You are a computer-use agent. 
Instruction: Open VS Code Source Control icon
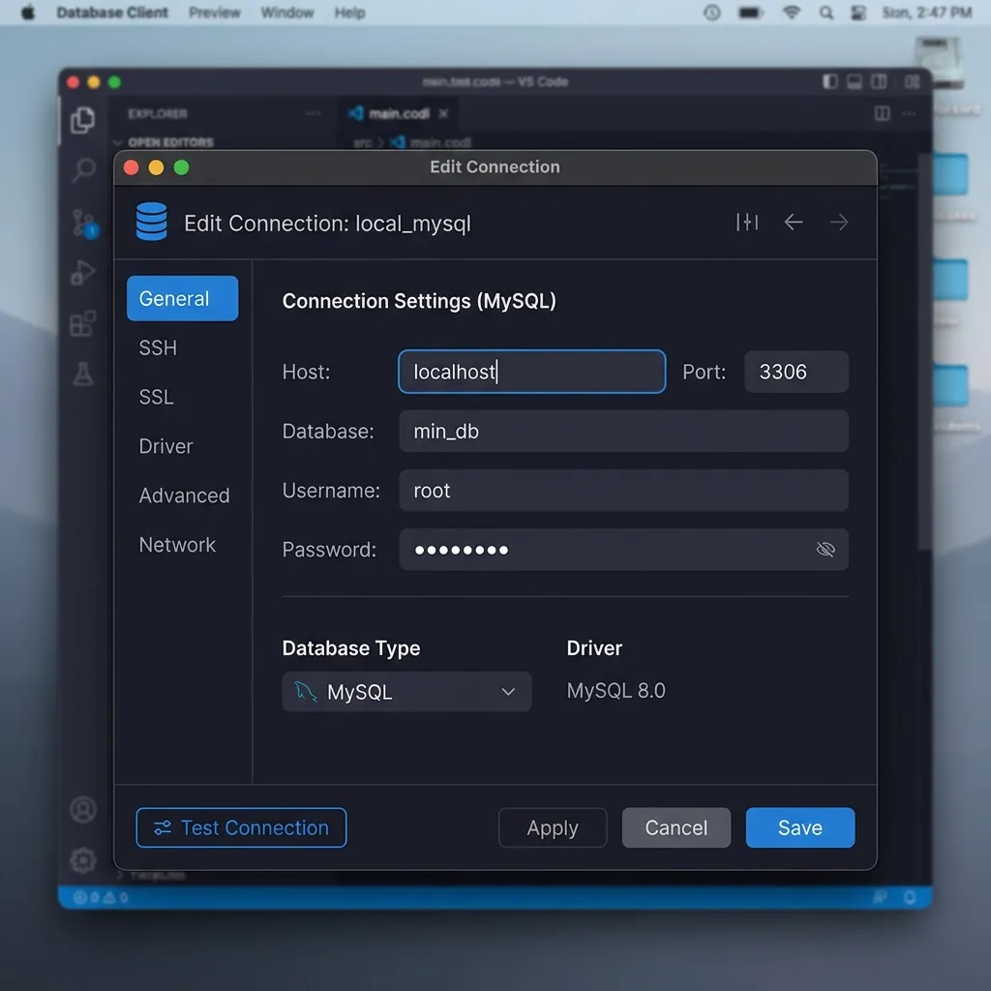point(84,224)
